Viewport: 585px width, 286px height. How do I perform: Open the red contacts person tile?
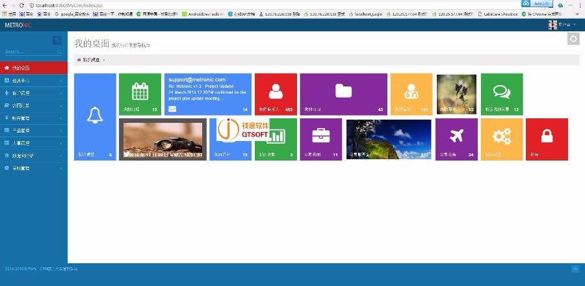click(x=276, y=94)
